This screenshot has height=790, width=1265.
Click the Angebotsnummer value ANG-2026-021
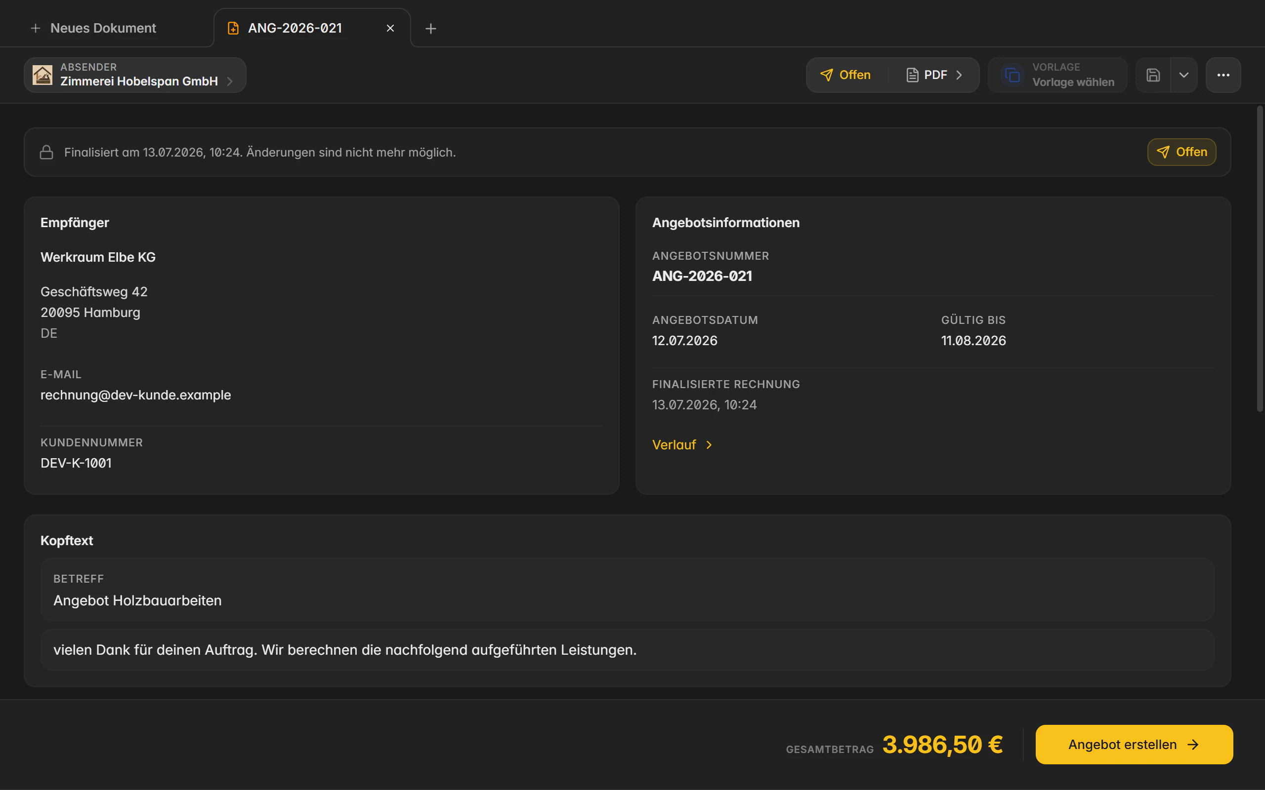point(702,276)
